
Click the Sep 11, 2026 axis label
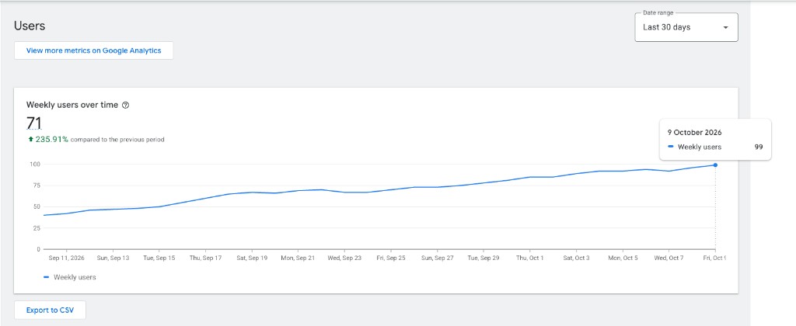(65, 258)
